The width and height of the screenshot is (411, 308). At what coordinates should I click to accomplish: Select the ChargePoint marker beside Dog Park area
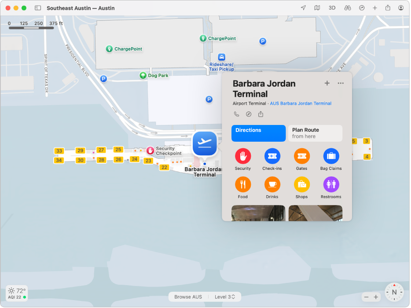tap(109, 49)
